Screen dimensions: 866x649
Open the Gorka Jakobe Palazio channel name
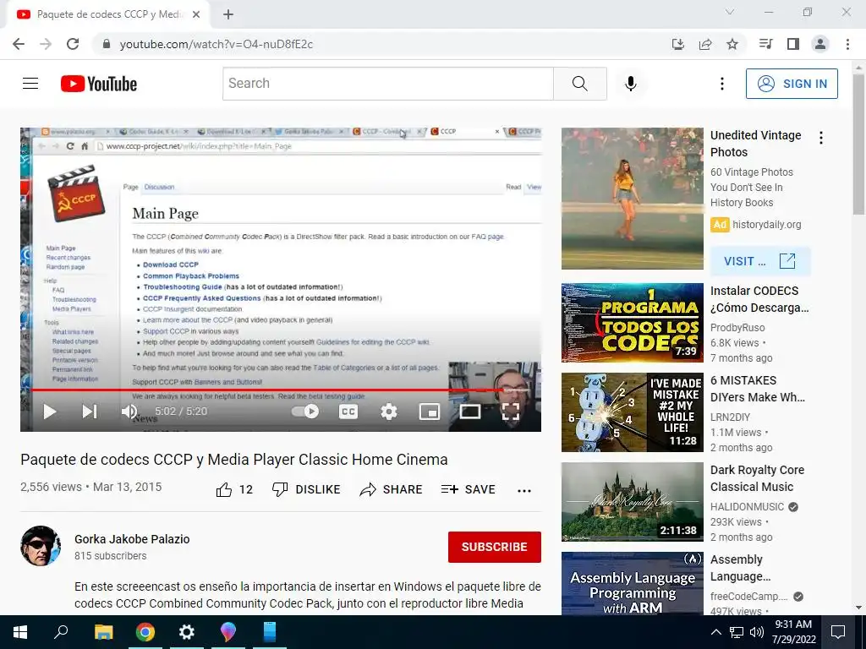point(132,539)
